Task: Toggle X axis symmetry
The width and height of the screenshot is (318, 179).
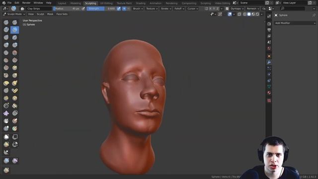Action: click(210, 8)
